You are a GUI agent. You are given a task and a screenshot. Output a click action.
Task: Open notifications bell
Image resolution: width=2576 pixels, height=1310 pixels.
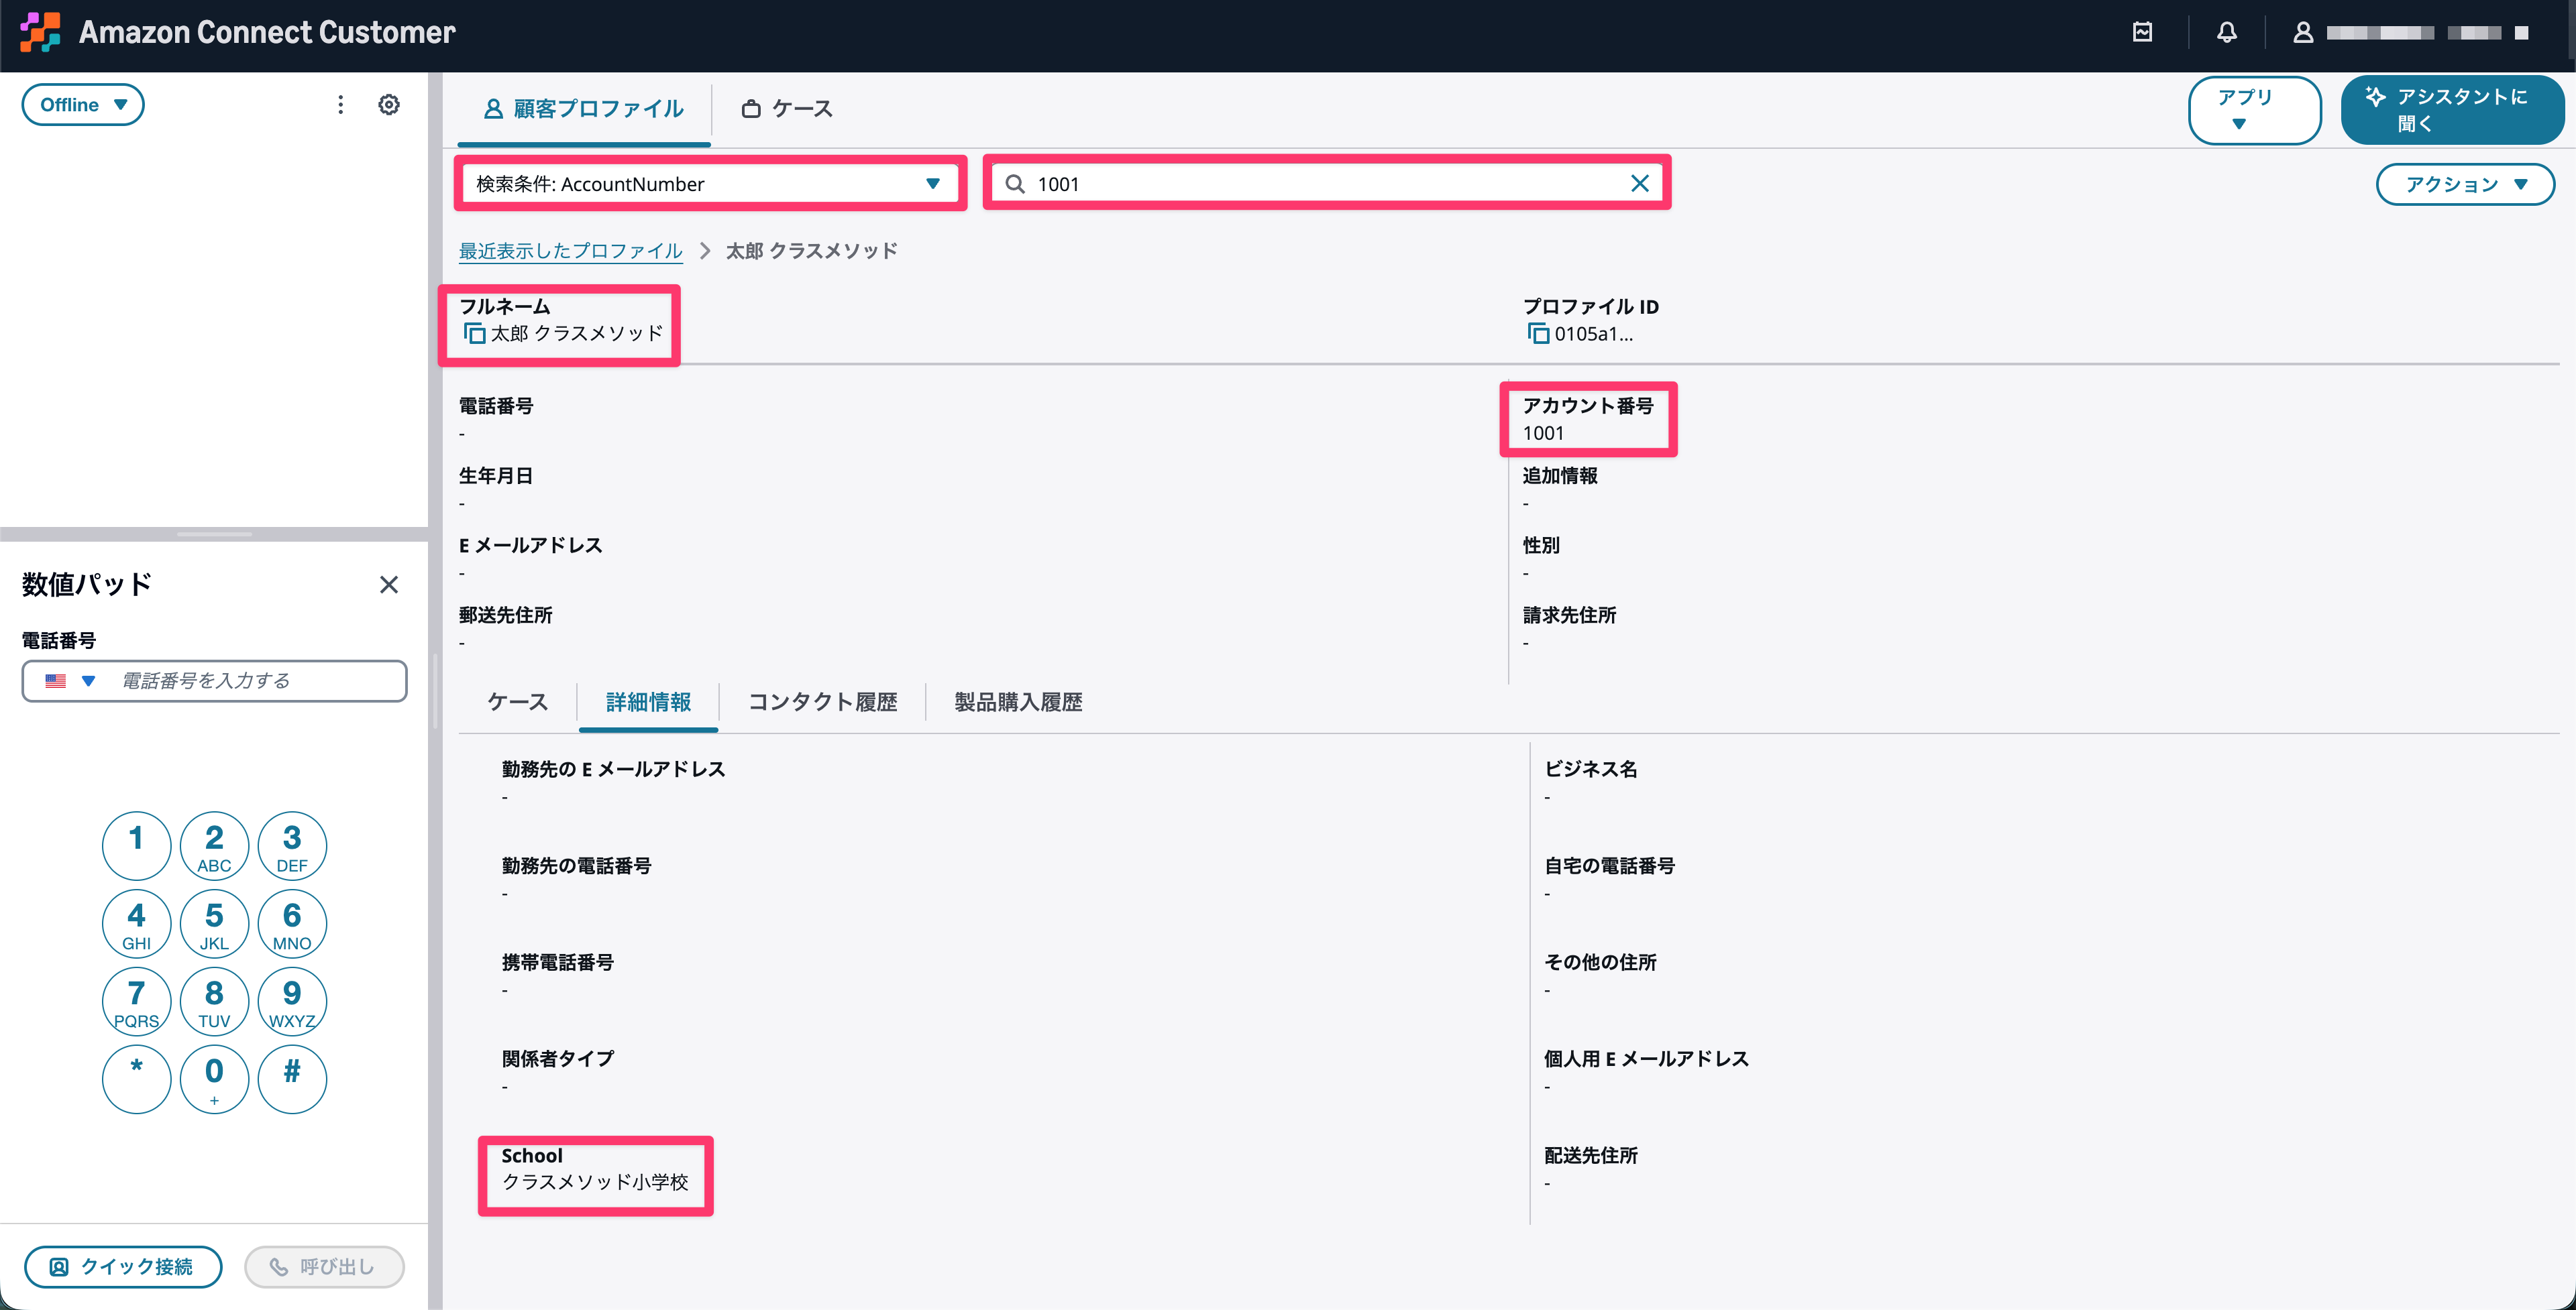pos(2226,32)
